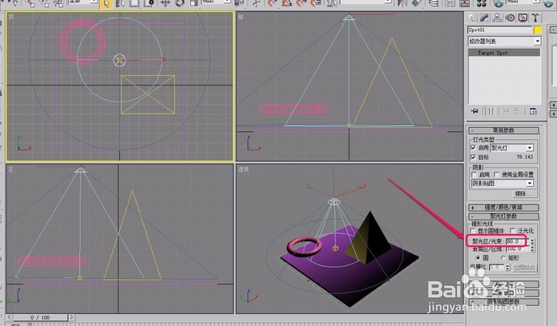This screenshot has height=326, width=557.
Task: Open the 聚光灯 light type dropdown
Action: (512, 147)
